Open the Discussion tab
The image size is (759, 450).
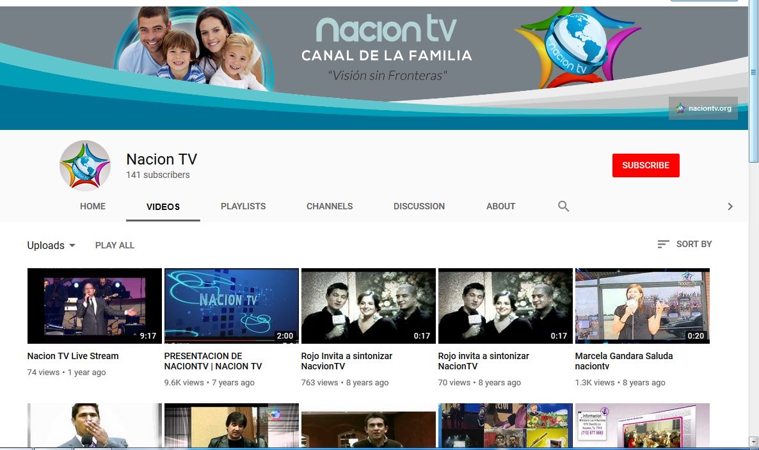tap(419, 206)
